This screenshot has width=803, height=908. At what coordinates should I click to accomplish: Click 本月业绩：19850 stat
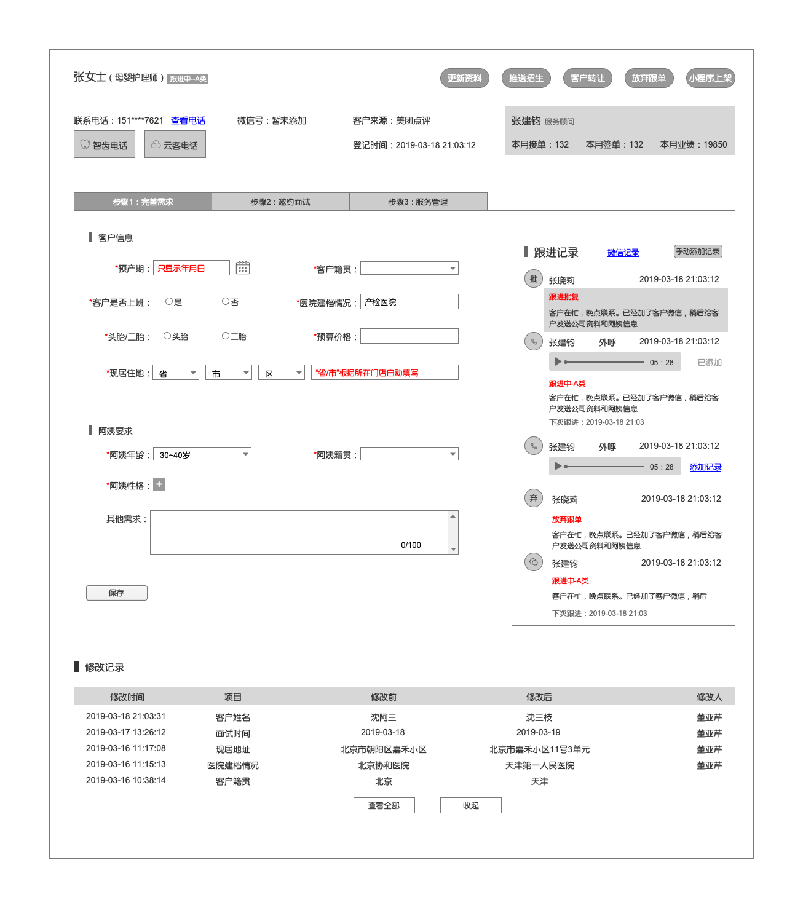click(694, 144)
